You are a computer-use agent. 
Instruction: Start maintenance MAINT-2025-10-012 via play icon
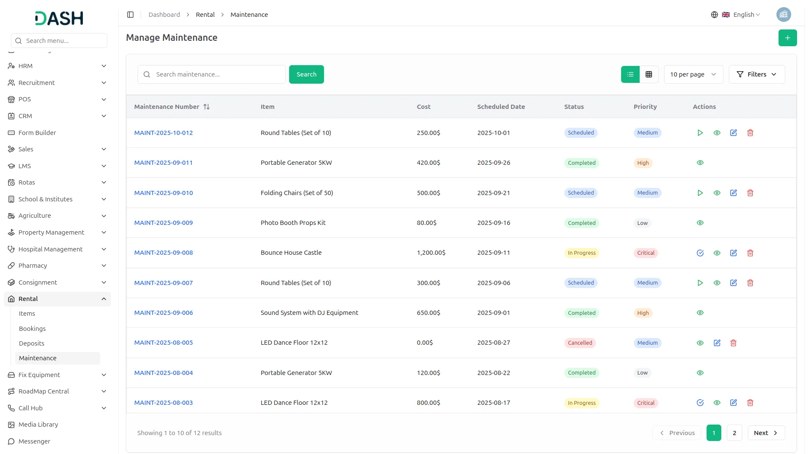tap(700, 132)
